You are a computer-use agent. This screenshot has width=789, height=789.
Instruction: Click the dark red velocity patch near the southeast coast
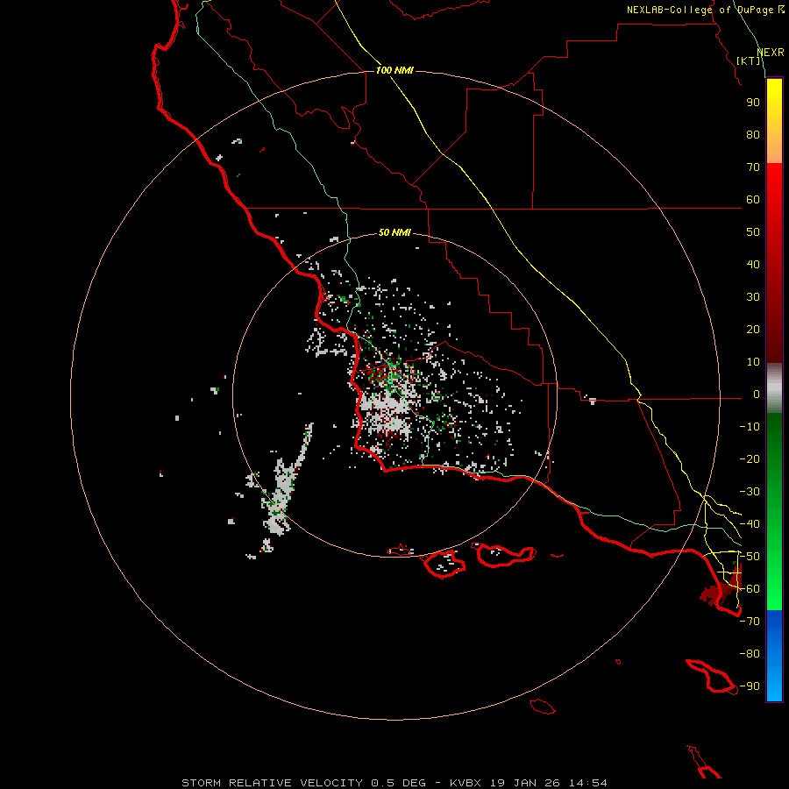tap(721, 587)
